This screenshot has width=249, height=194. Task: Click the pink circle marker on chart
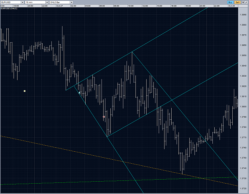pyautogui.click(x=104, y=117)
